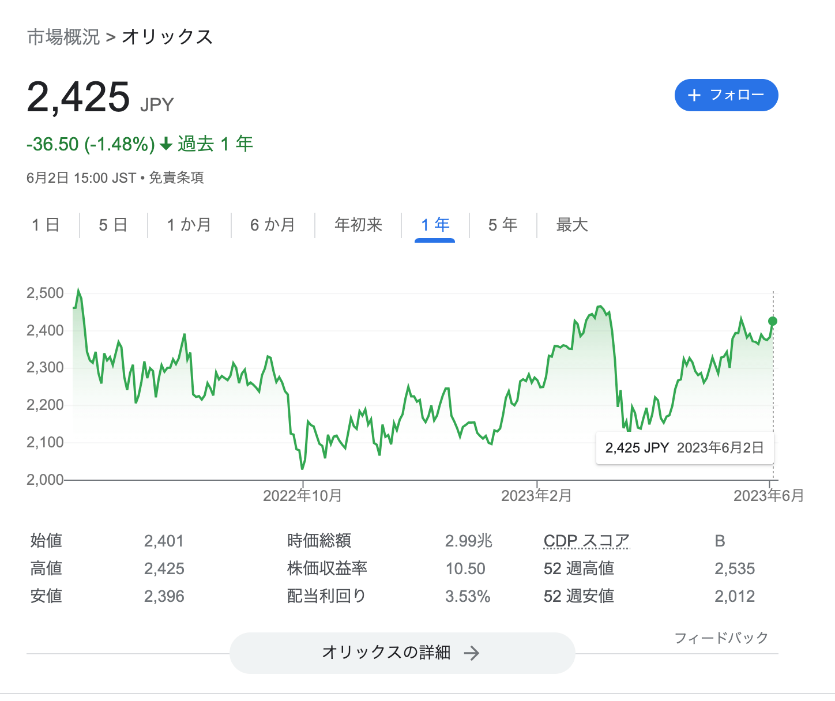
Task: Open オリックスの詳細 details button
Action: [x=403, y=653]
